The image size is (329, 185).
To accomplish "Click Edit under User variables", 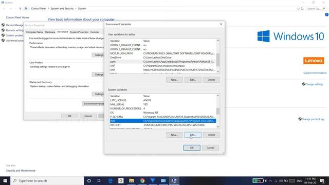I will point(193,80).
